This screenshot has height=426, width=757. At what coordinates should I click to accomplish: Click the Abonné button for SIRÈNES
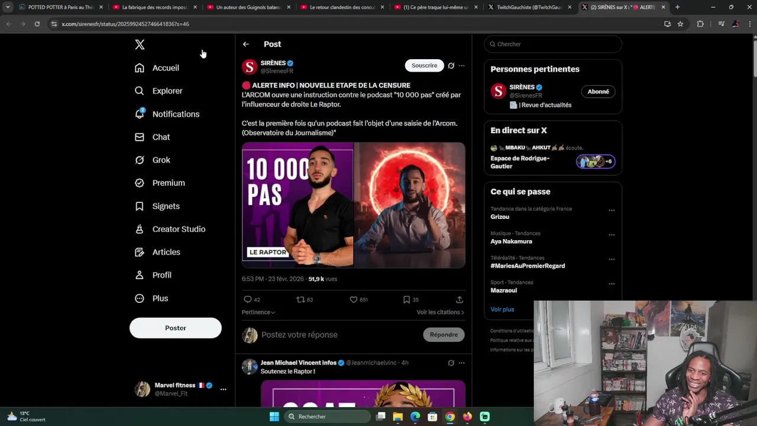click(x=598, y=92)
